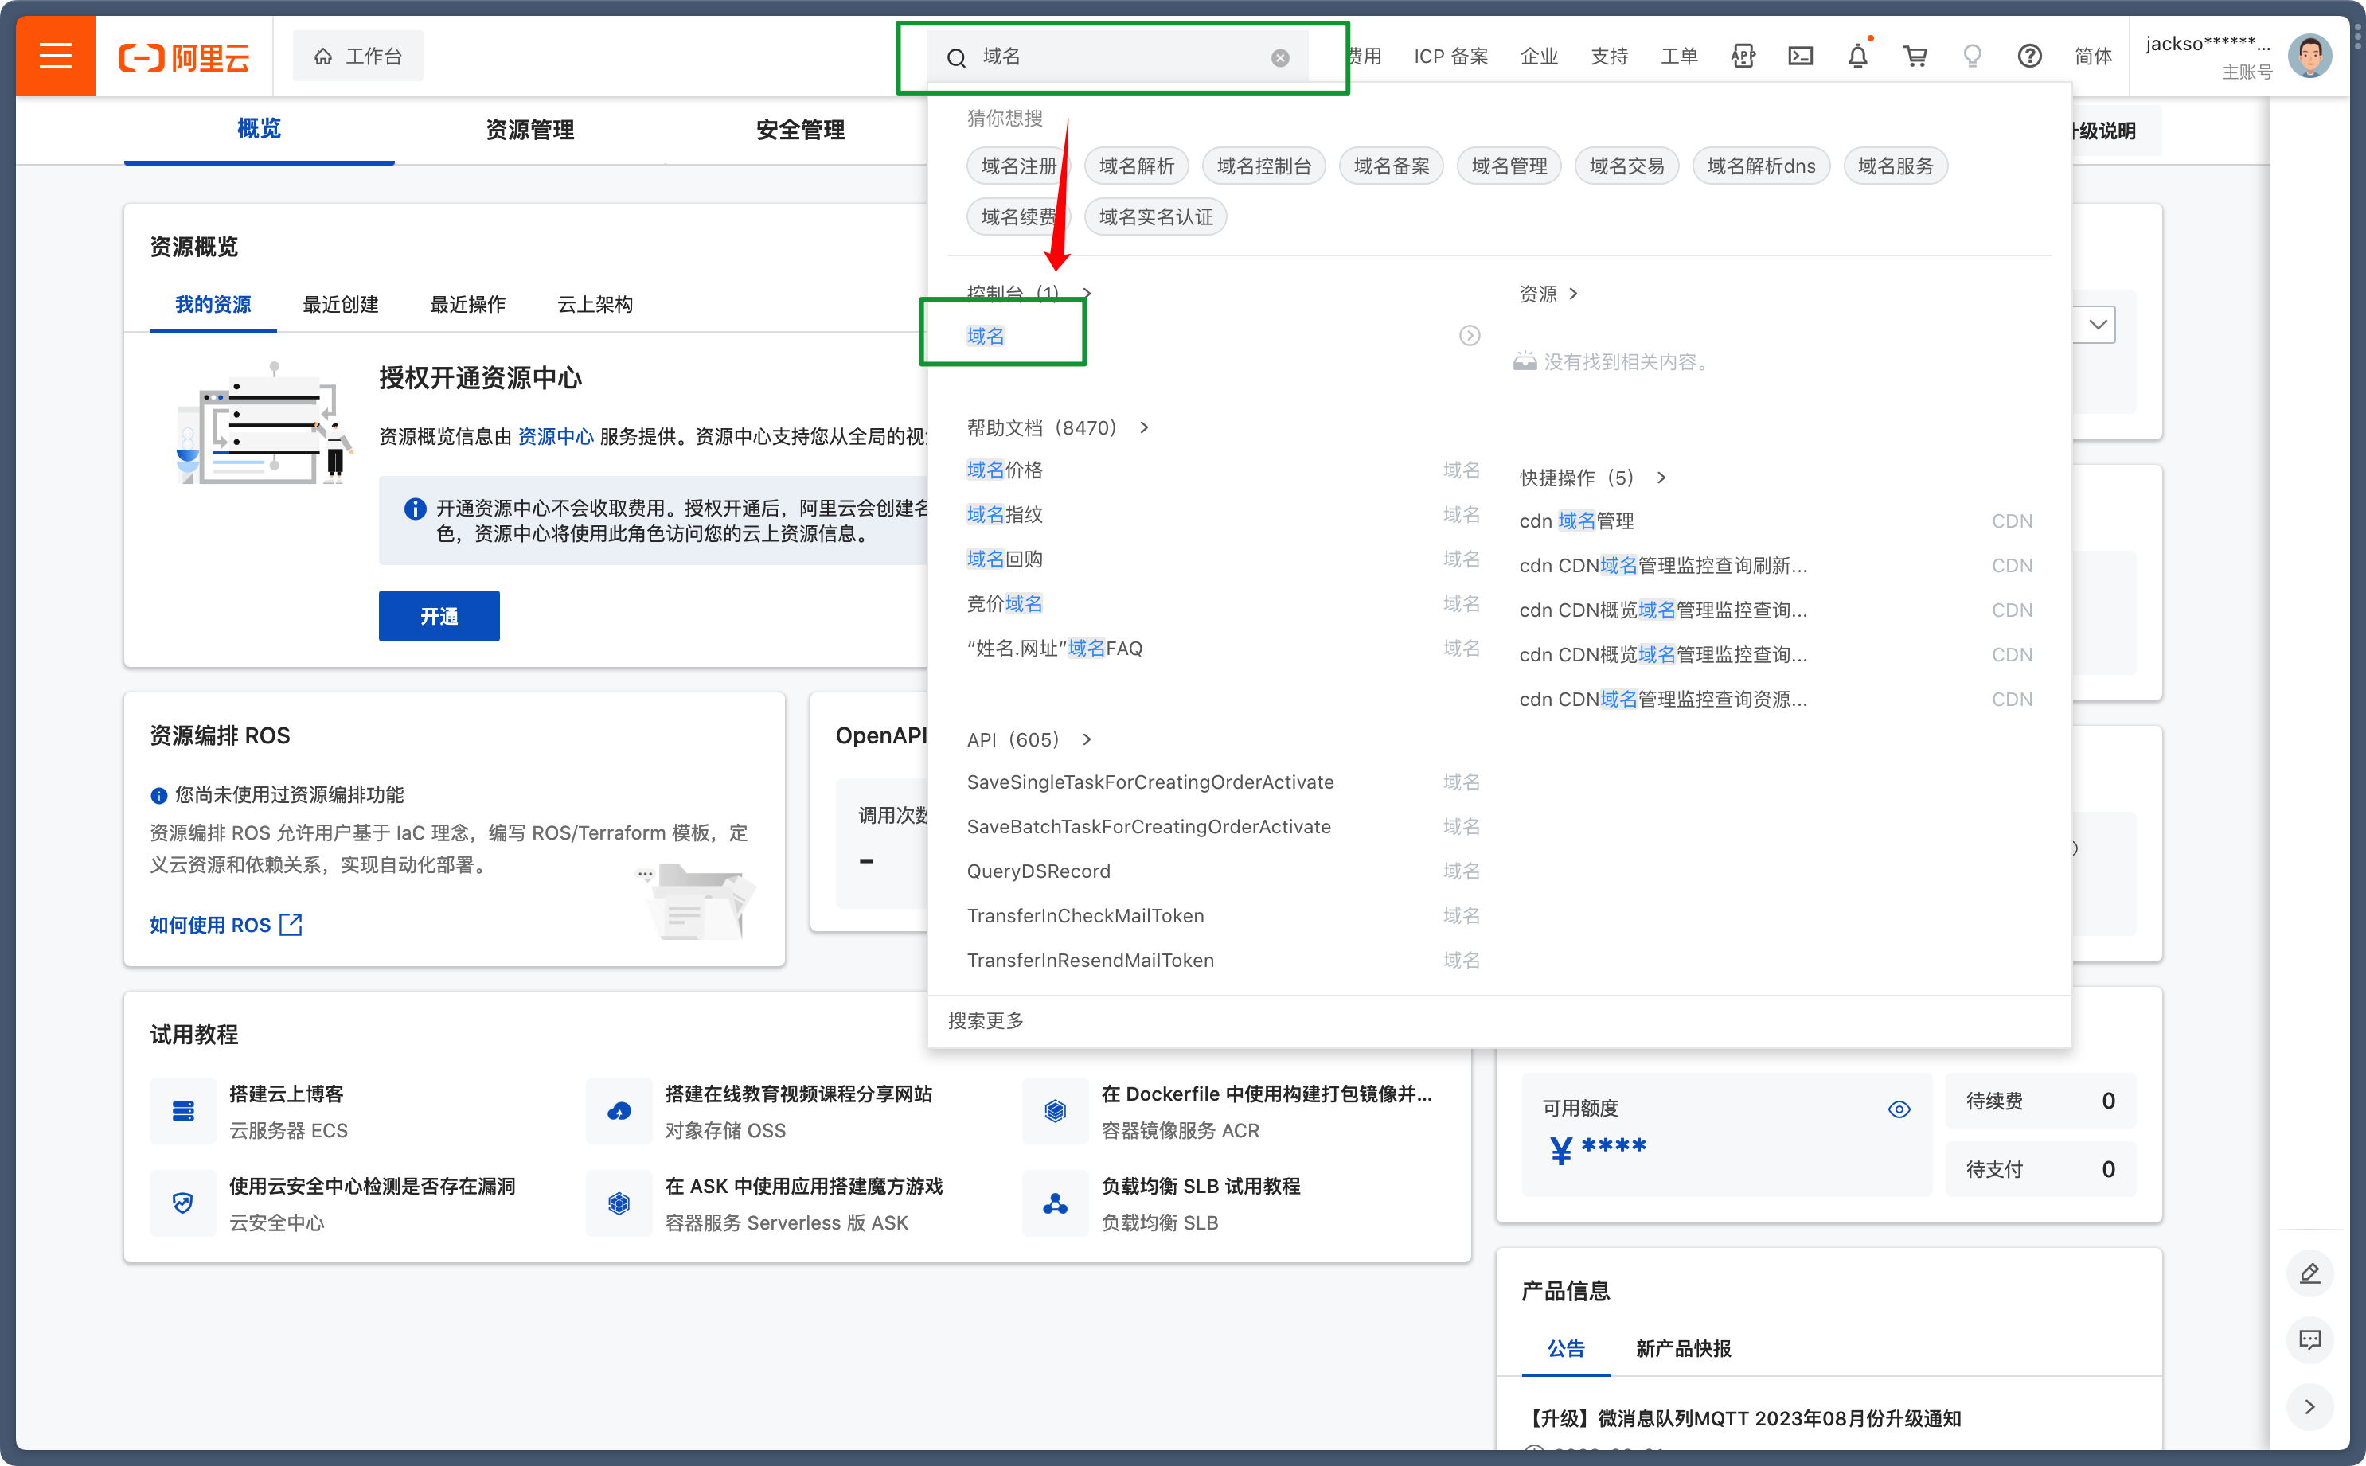Open the 域名 console result
The height and width of the screenshot is (1466, 2366).
tap(986, 337)
